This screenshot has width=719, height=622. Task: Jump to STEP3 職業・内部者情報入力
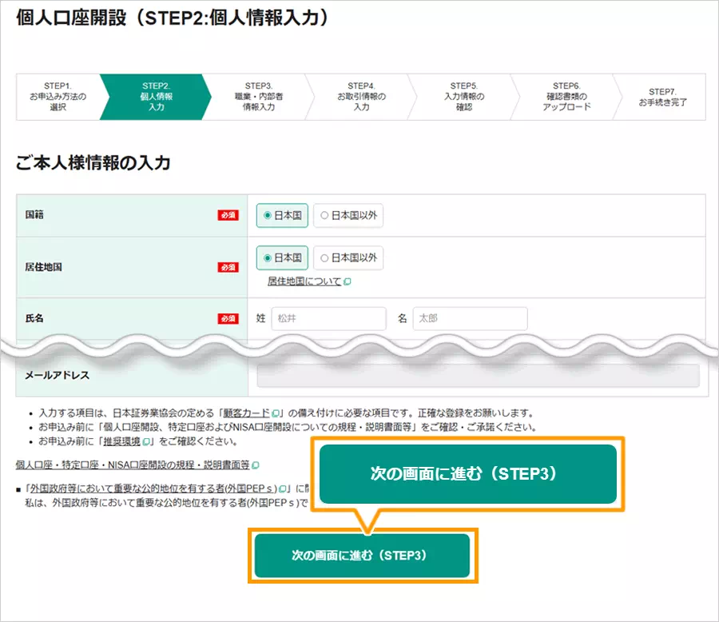point(258,97)
